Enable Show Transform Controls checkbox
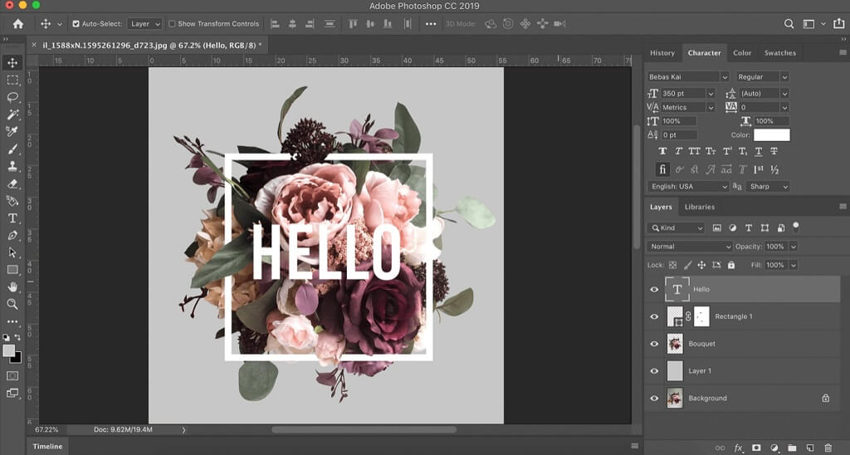Viewport: 850px width, 455px height. pyautogui.click(x=172, y=24)
